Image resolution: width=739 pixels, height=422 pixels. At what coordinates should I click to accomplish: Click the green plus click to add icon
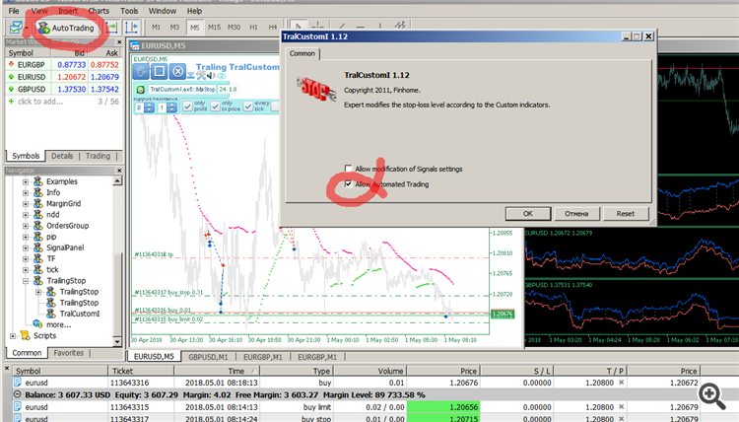[x=11, y=101]
